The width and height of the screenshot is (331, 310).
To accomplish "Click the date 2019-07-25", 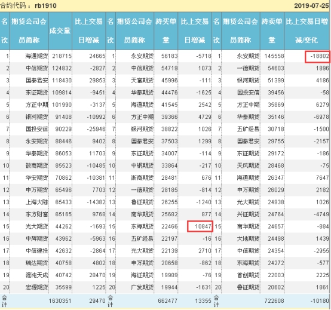I will (311, 6).
